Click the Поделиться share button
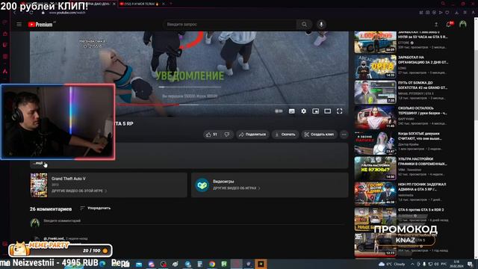 252,134
